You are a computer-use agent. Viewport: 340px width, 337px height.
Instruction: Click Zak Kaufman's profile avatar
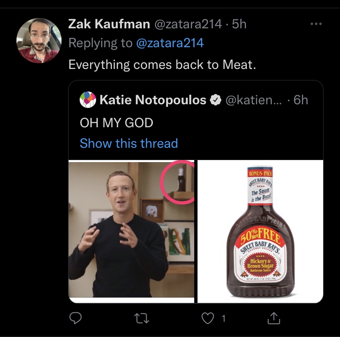click(38, 40)
